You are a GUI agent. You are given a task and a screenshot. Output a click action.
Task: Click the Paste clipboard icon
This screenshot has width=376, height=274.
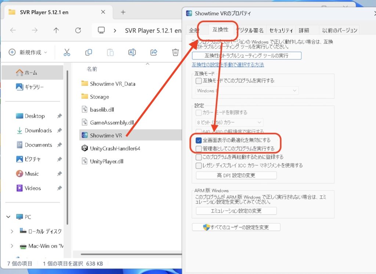point(110,52)
